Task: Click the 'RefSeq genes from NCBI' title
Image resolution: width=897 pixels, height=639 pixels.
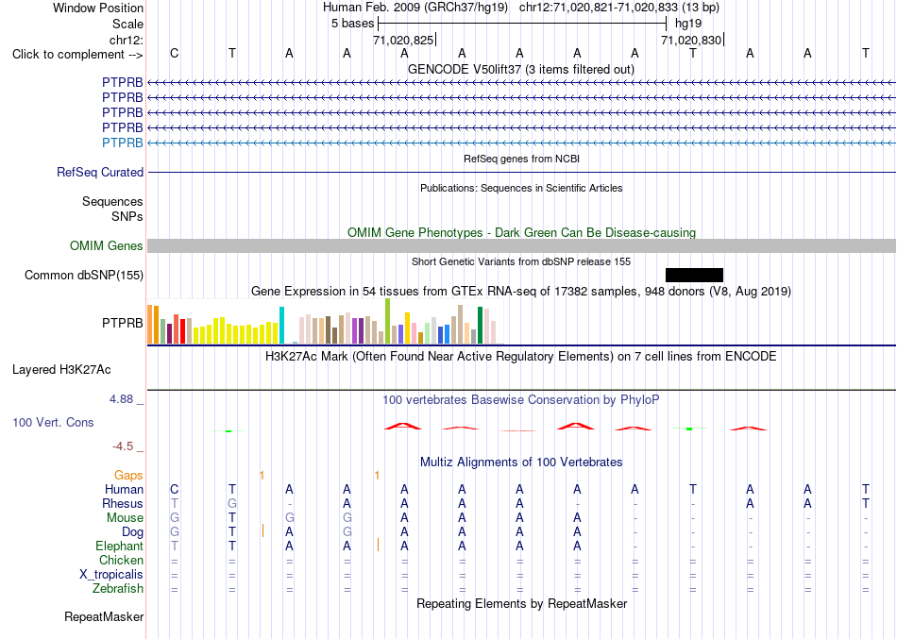Action: 521,159
